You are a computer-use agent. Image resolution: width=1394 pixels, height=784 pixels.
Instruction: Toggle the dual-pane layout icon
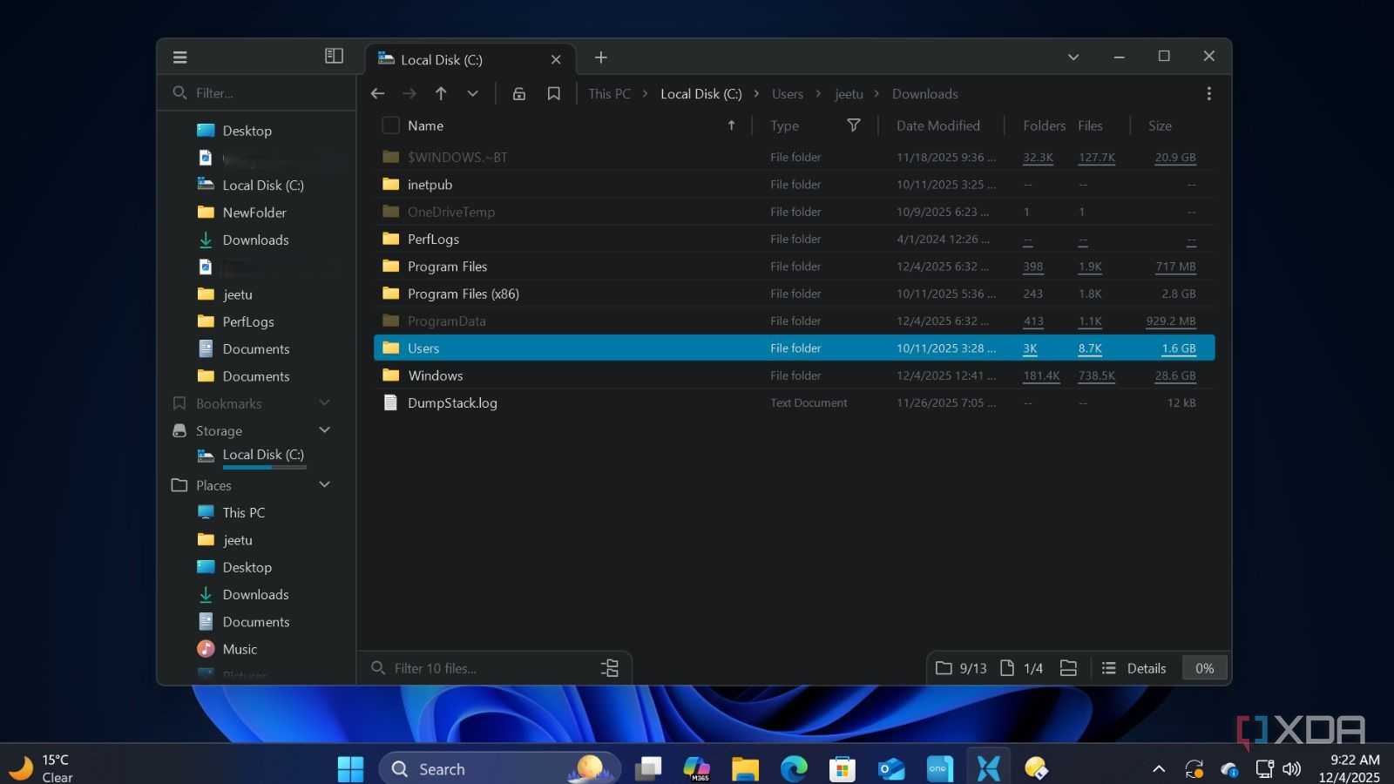coord(334,56)
